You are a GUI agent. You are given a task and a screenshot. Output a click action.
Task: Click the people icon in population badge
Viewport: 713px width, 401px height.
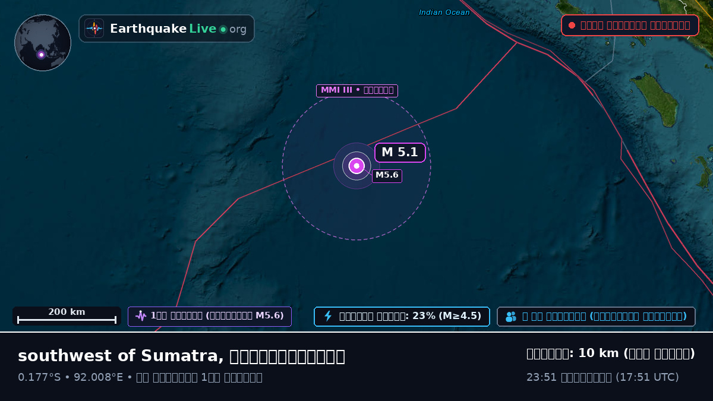(511, 317)
